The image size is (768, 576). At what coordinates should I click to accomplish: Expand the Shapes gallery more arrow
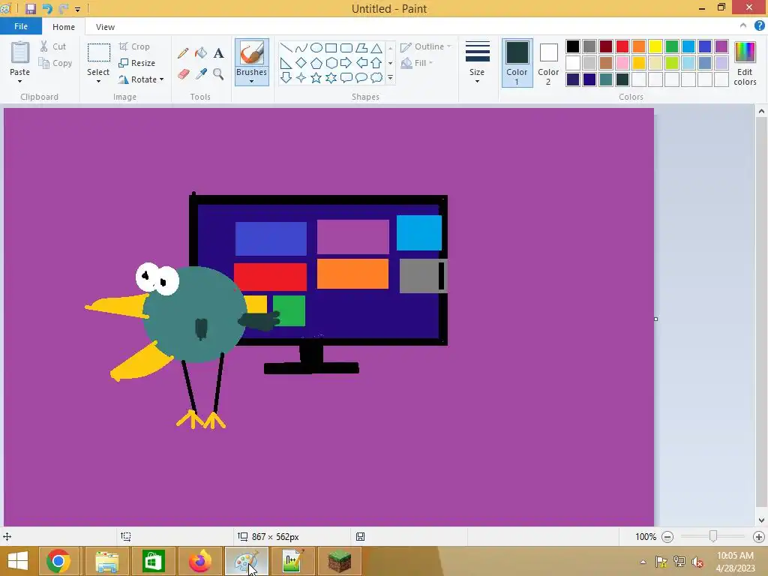(390, 77)
